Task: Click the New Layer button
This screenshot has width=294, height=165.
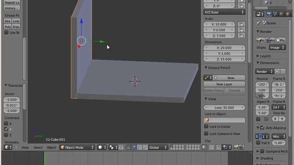Action: point(224,84)
